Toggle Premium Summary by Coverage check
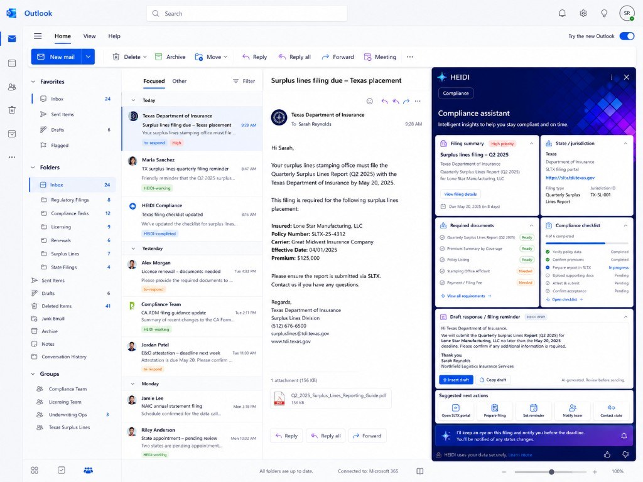Viewport: 643px width, 482px height. pos(442,249)
